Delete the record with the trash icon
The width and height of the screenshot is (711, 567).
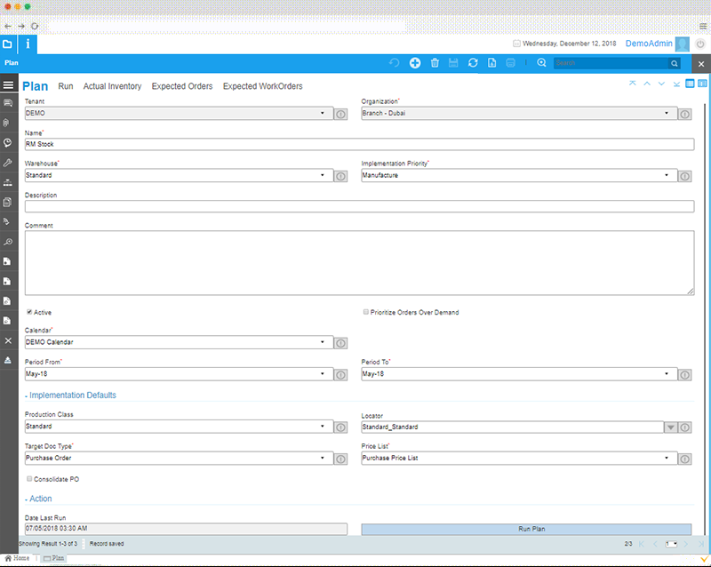point(435,63)
